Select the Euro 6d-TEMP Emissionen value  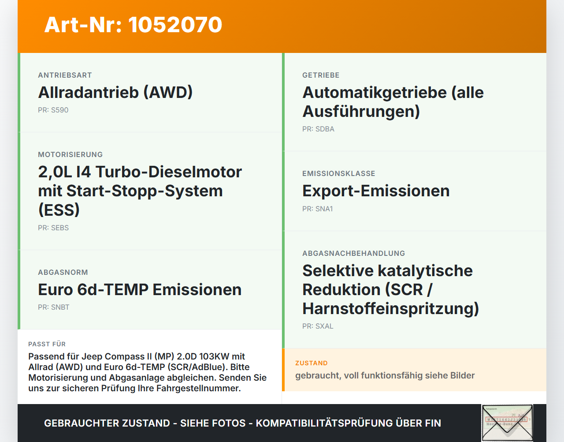point(140,289)
